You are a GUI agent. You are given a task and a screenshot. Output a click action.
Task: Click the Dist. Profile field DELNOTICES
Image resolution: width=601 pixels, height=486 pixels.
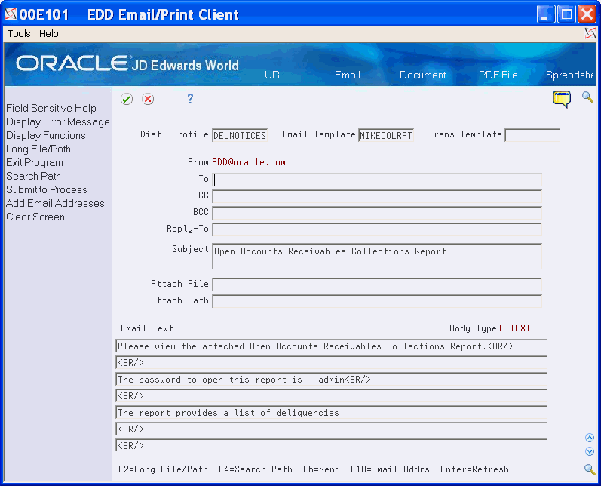(240, 135)
